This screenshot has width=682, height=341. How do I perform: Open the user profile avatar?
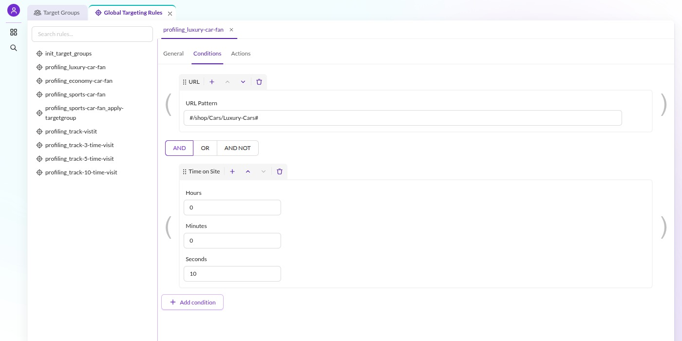[14, 10]
